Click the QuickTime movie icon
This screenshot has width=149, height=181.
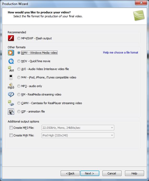(x=11, y=61)
